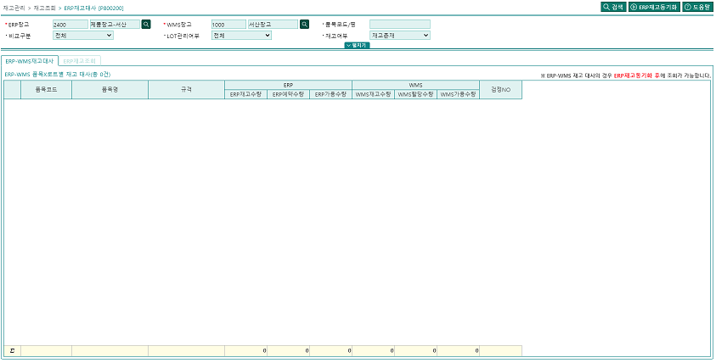Sort by 품목명 column header
716x363 pixels.
click(x=110, y=90)
